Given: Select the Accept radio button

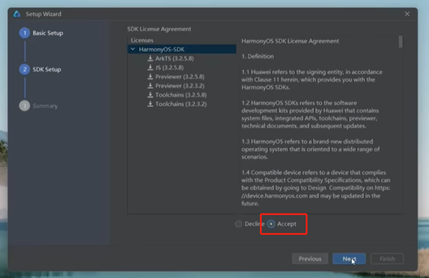Looking at the screenshot, I should 271,224.
